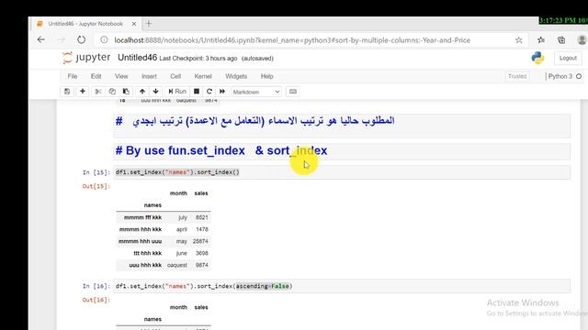
Task: Select the Arabic markdown heading cell
Action: [342, 126]
